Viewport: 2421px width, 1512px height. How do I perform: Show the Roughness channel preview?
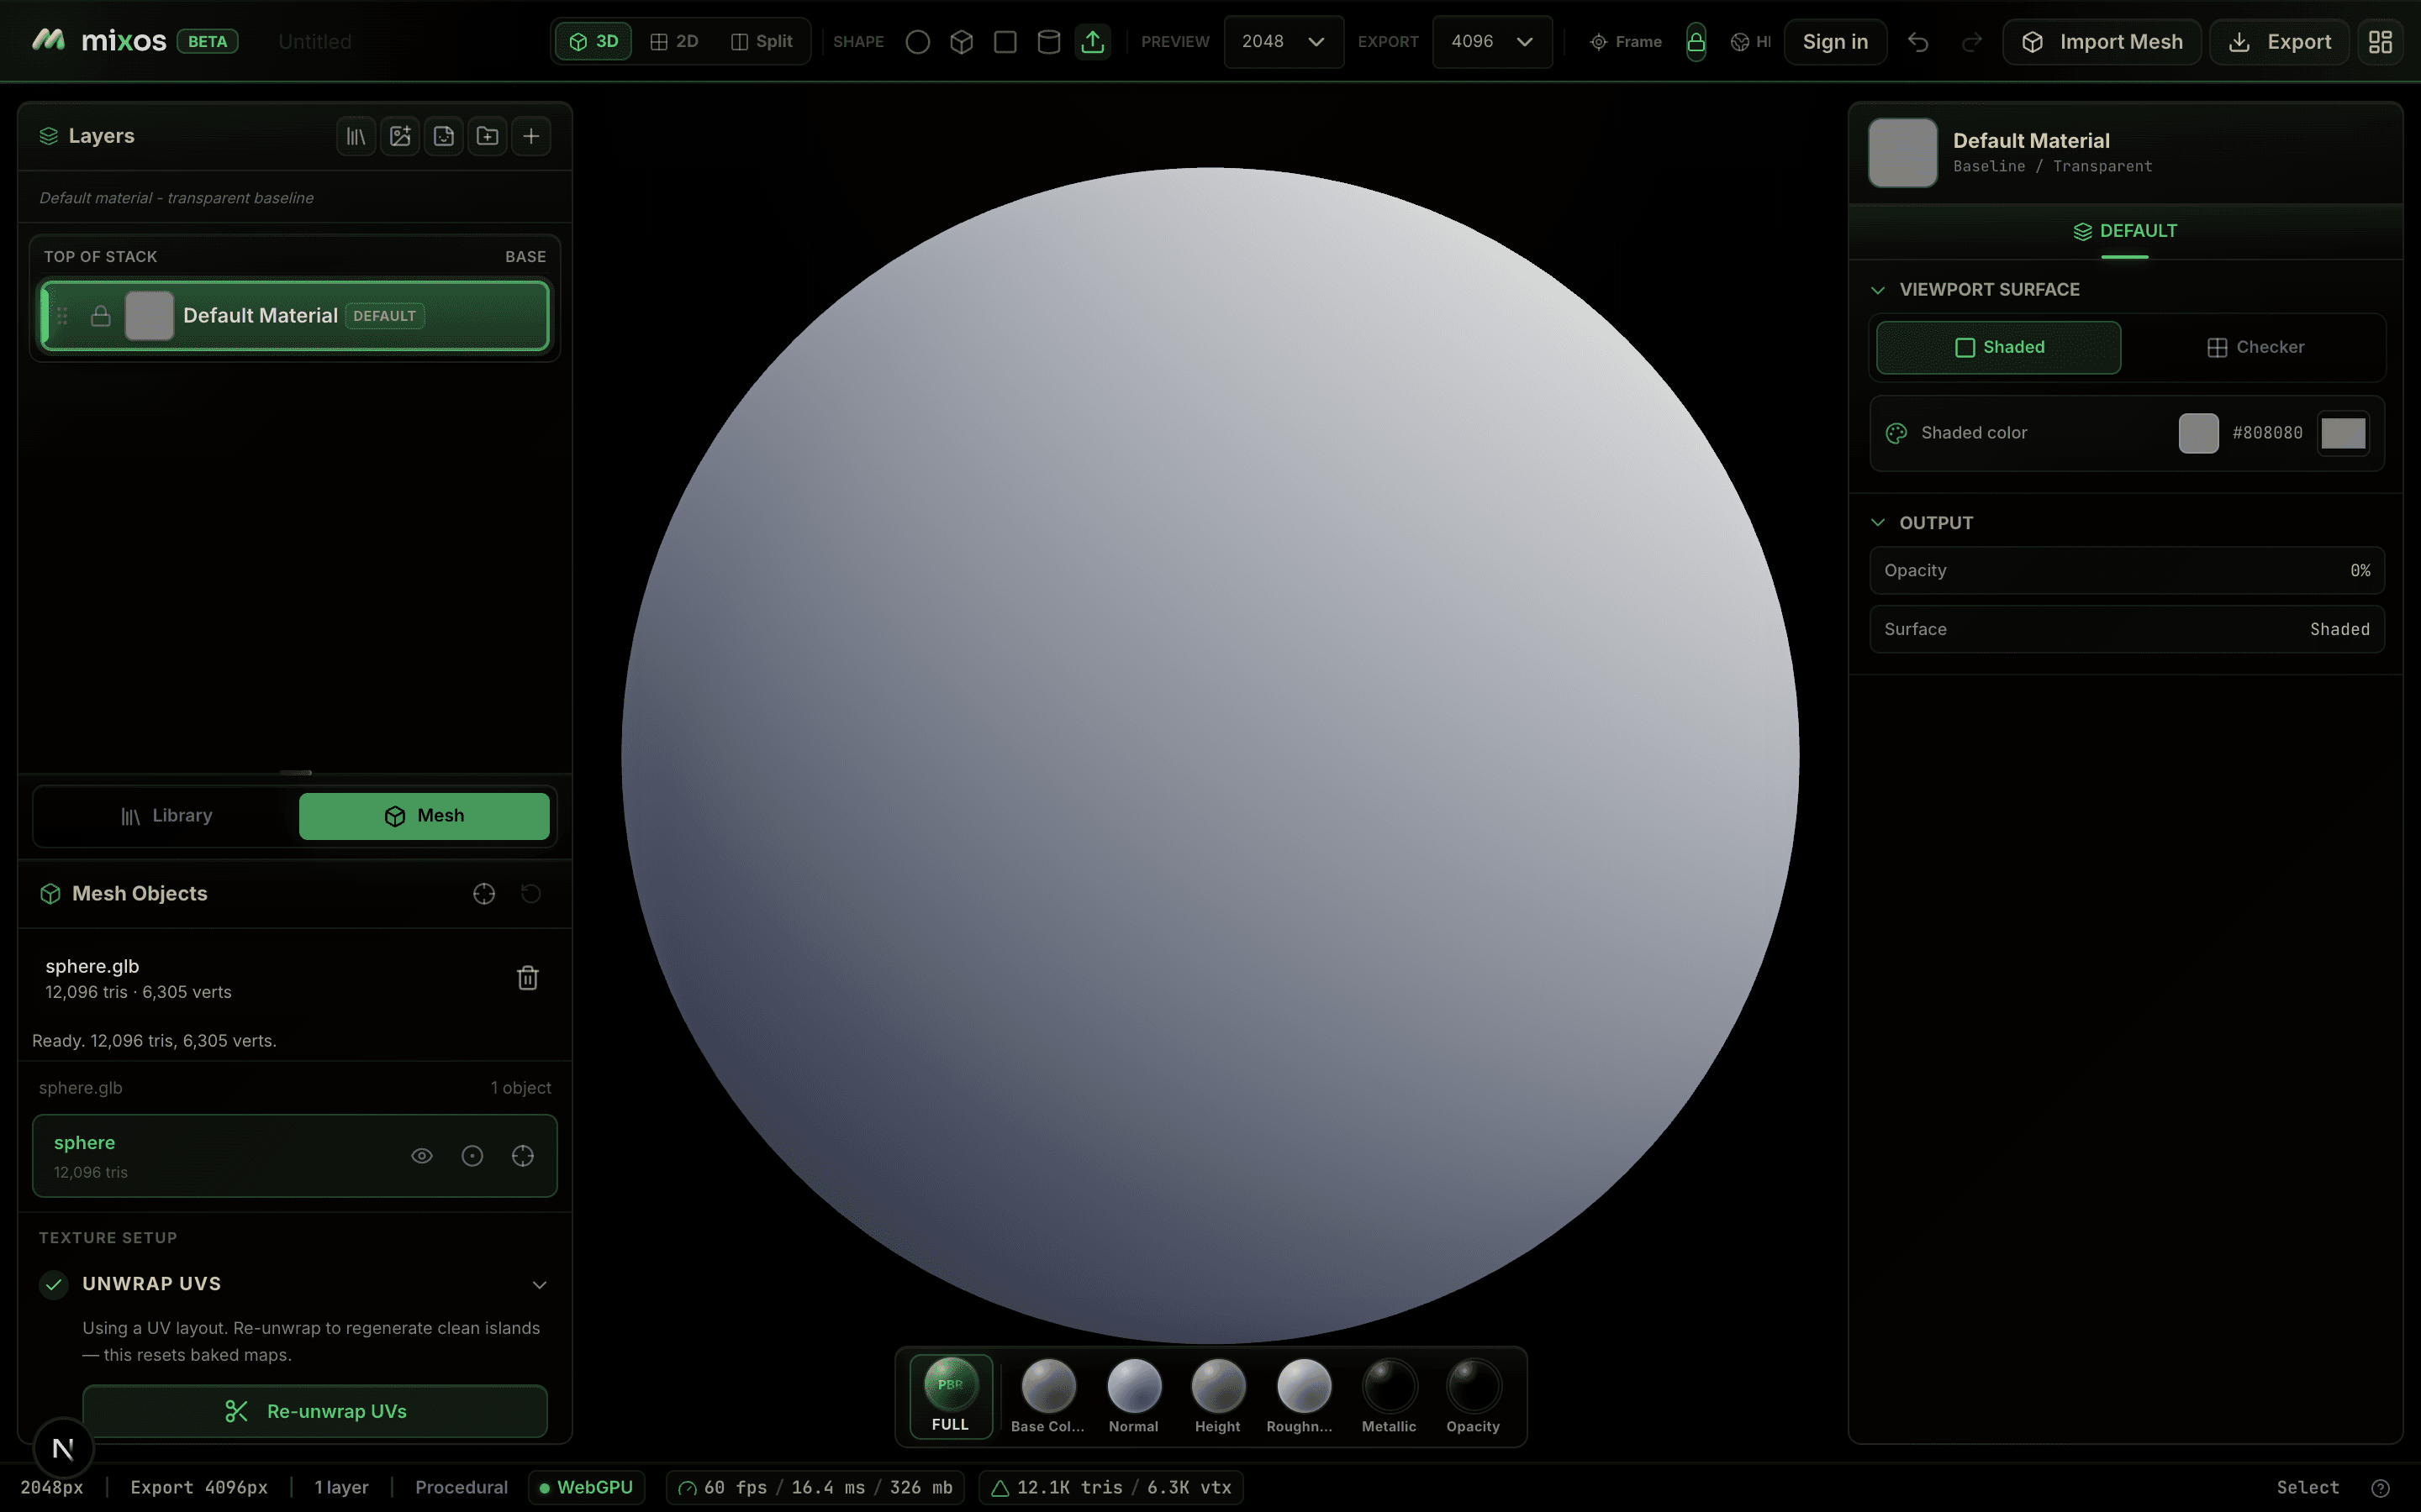1300,1396
